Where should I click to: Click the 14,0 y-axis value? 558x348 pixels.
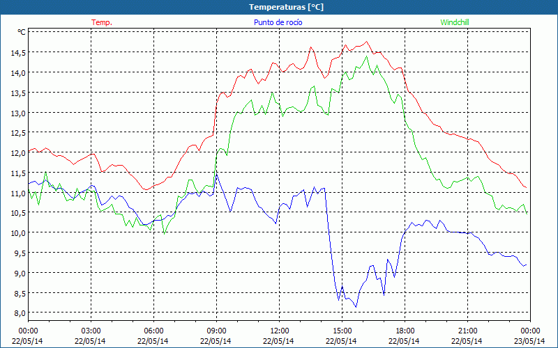18,72
